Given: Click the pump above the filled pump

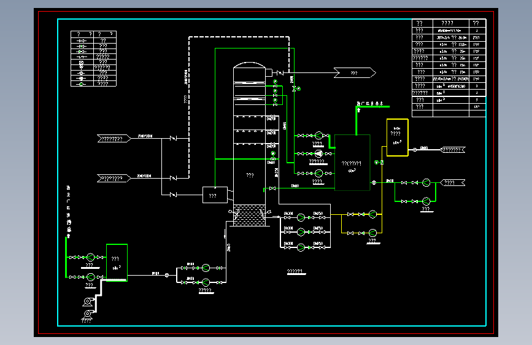Looking at the screenshot, I should [x=318, y=136].
